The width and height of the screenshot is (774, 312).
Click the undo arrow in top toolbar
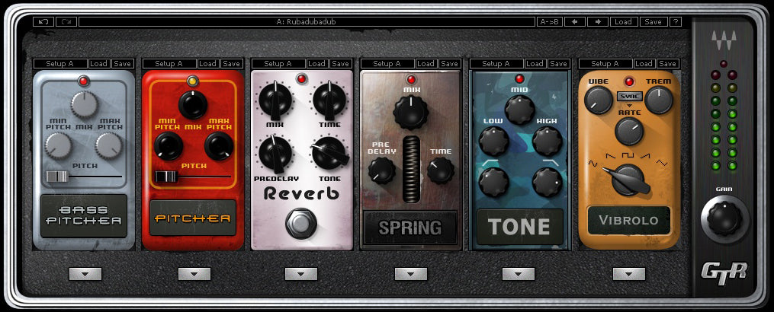(43, 21)
